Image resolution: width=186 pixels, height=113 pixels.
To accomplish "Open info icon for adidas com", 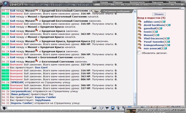I will coord(164,22).
